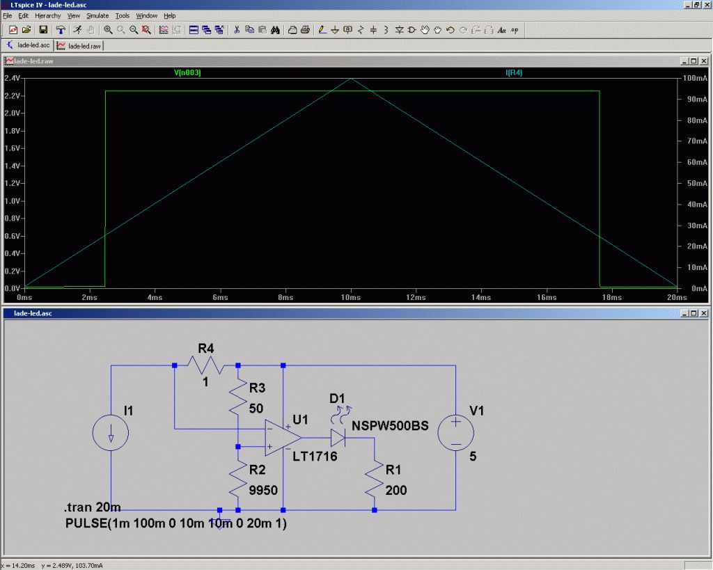
Task: Switch to the lade-led.raw tab
Action: (79, 46)
